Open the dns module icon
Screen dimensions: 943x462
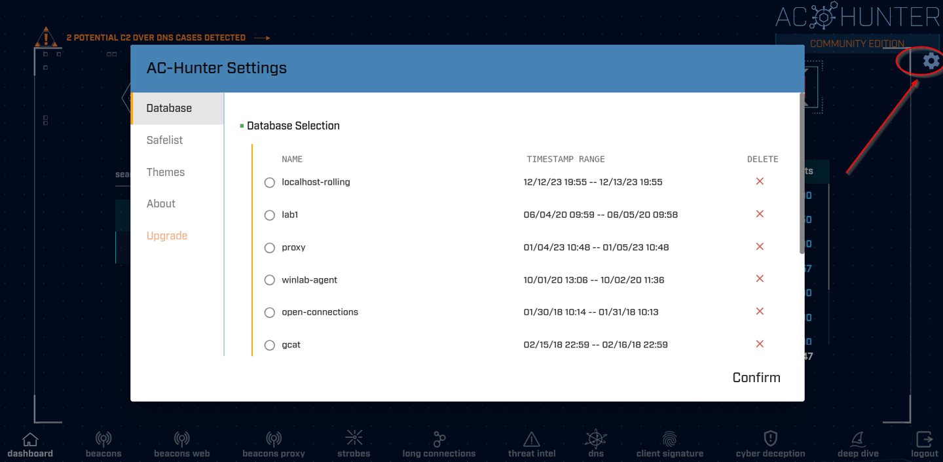(x=595, y=438)
